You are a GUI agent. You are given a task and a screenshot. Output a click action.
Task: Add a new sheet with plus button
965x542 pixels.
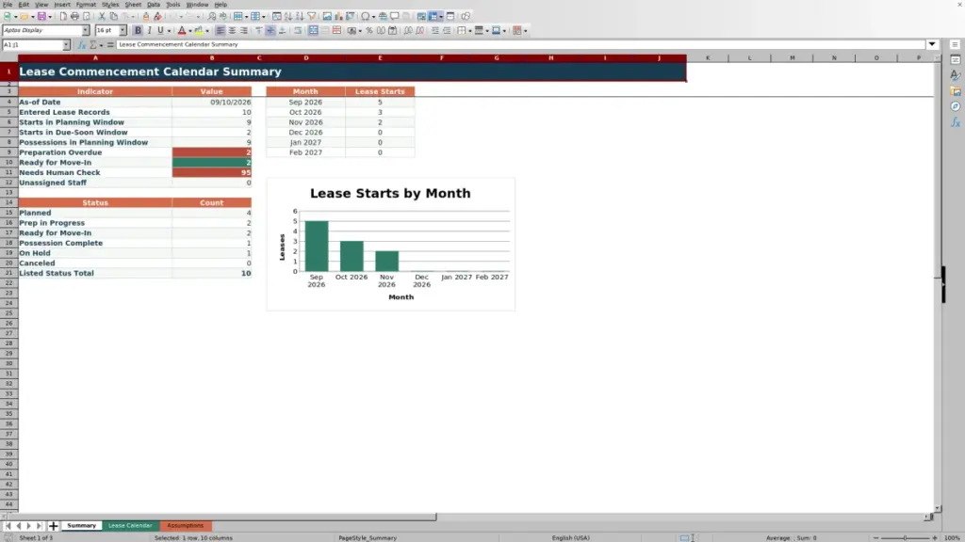[53, 525]
